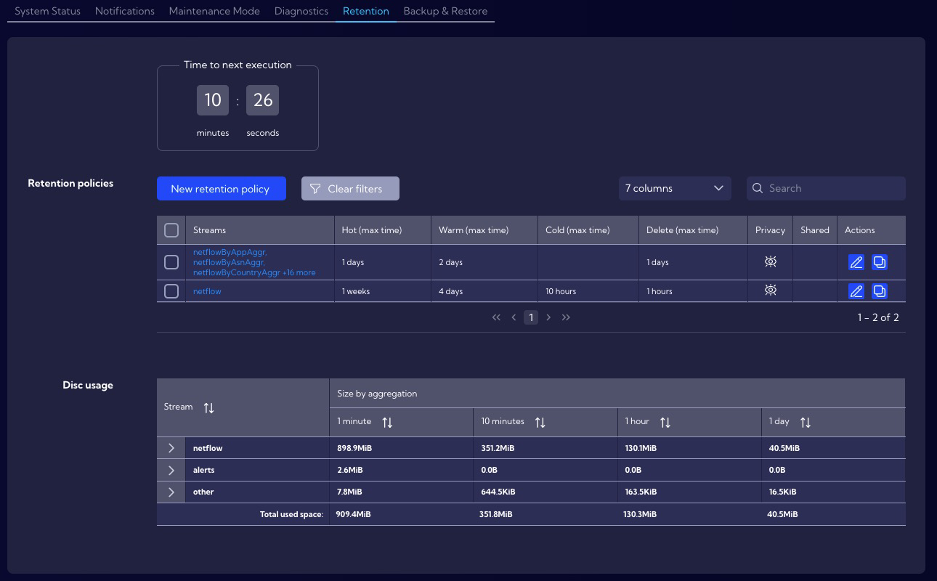The width and height of the screenshot is (937, 581).
Task: Go to next page of policies
Action: [548, 317]
